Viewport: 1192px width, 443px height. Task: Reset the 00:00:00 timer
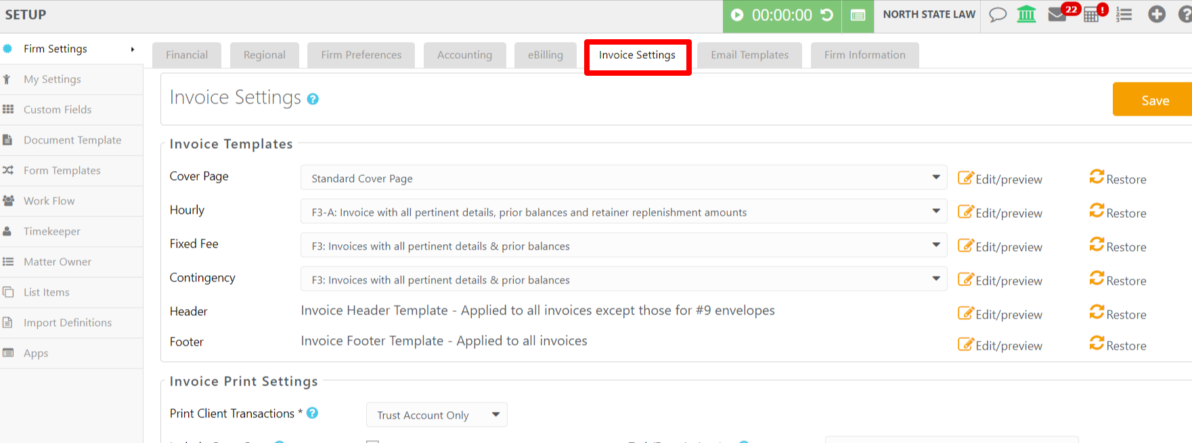click(827, 15)
